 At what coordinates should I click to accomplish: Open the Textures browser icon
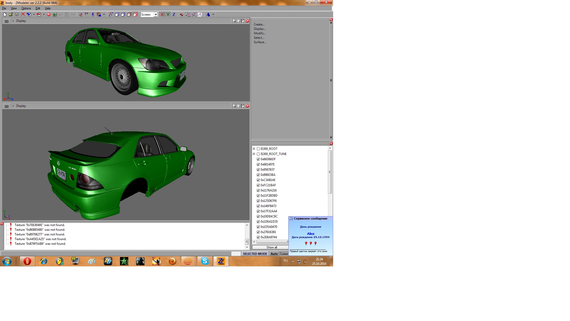[x=55, y=15]
